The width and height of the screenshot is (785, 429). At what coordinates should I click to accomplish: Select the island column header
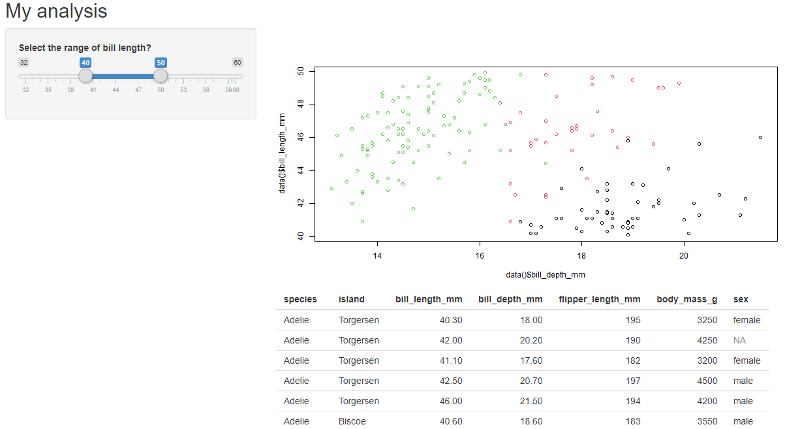click(x=351, y=300)
